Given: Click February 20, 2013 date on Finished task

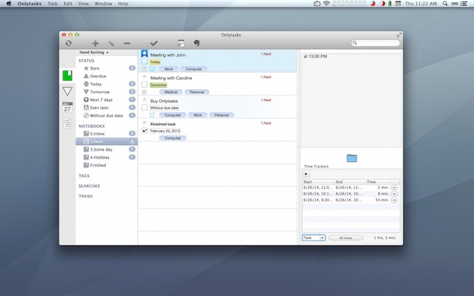Looking at the screenshot, I should (x=165, y=131).
